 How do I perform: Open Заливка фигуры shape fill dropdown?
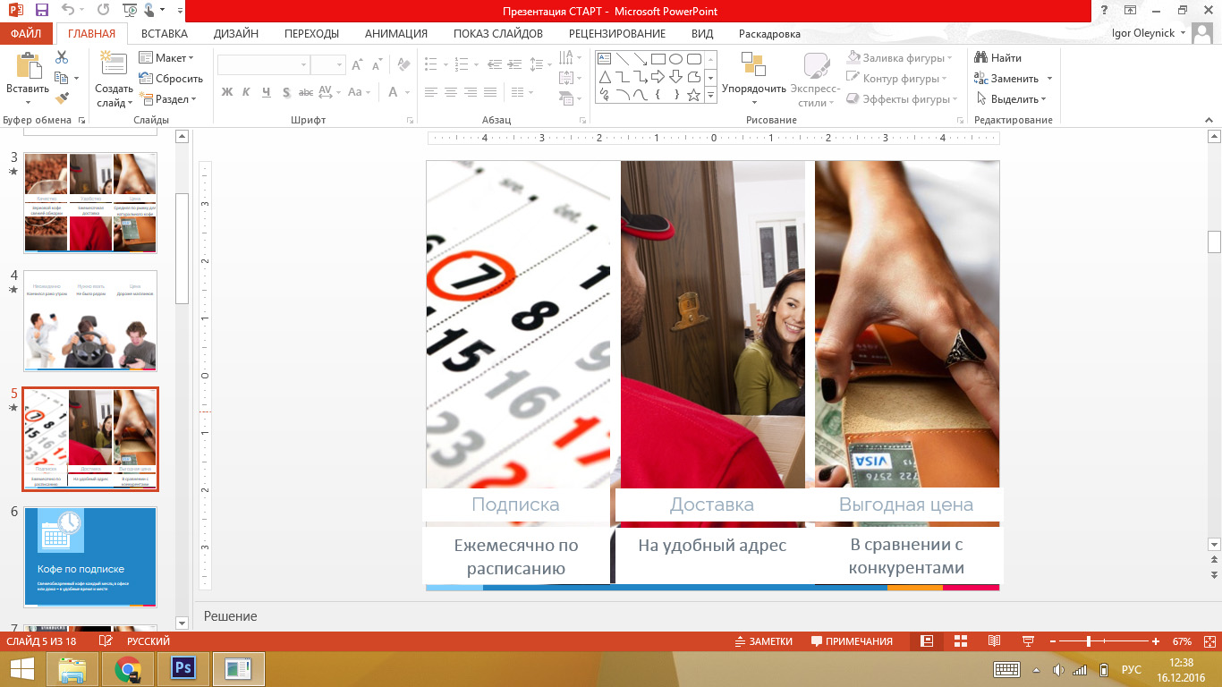coord(899,58)
